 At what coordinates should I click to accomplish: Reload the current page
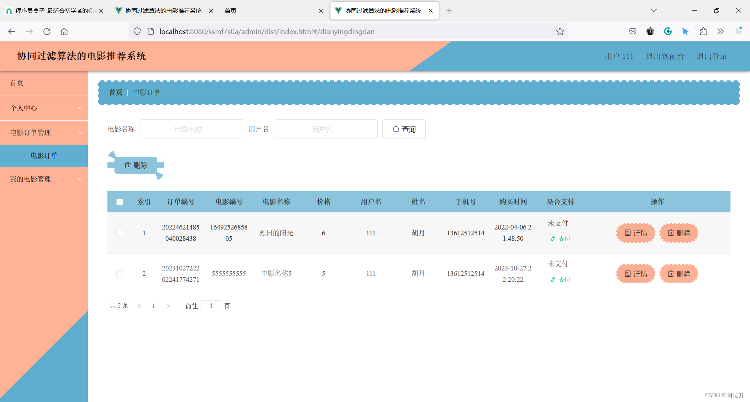pyautogui.click(x=47, y=32)
